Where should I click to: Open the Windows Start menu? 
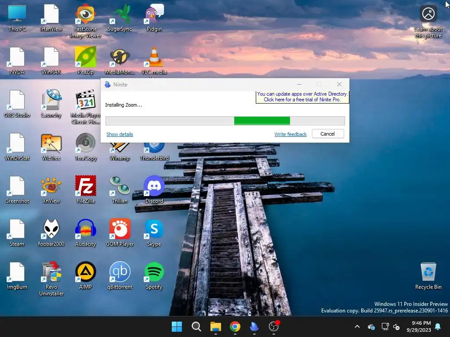(177, 326)
